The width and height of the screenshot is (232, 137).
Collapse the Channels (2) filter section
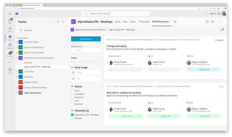pos(72,111)
